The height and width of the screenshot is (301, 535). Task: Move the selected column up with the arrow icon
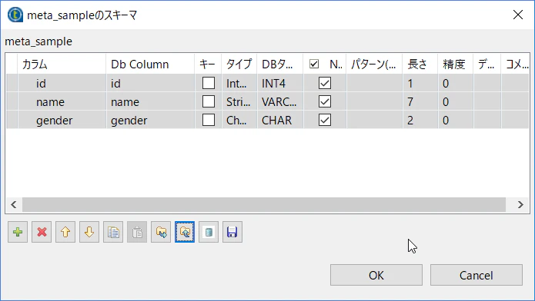[x=65, y=232]
